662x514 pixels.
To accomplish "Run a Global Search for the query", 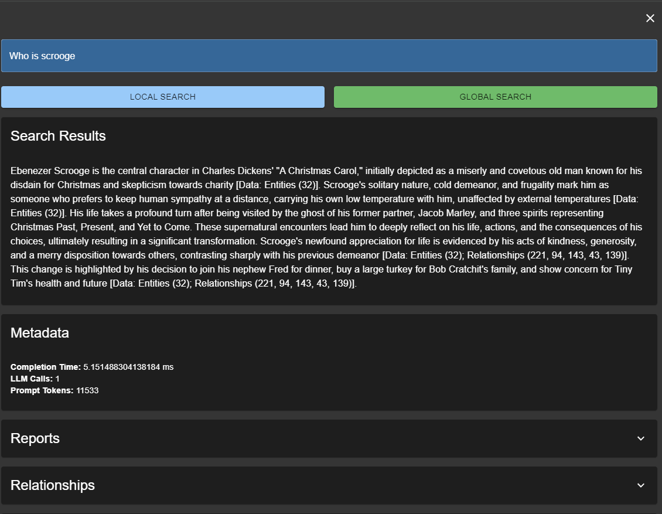I will pos(495,97).
